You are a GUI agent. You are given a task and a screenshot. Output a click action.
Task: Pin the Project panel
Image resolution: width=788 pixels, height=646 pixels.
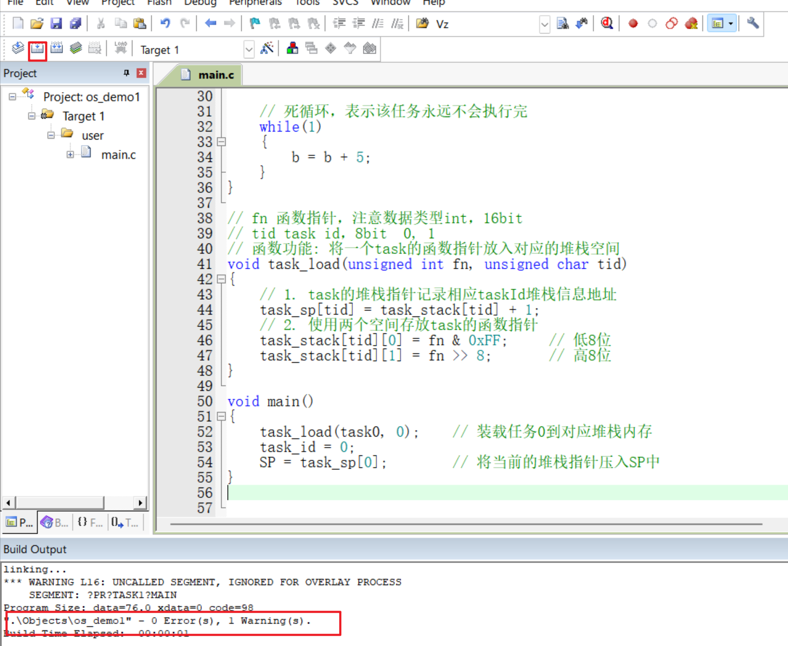[x=126, y=73]
